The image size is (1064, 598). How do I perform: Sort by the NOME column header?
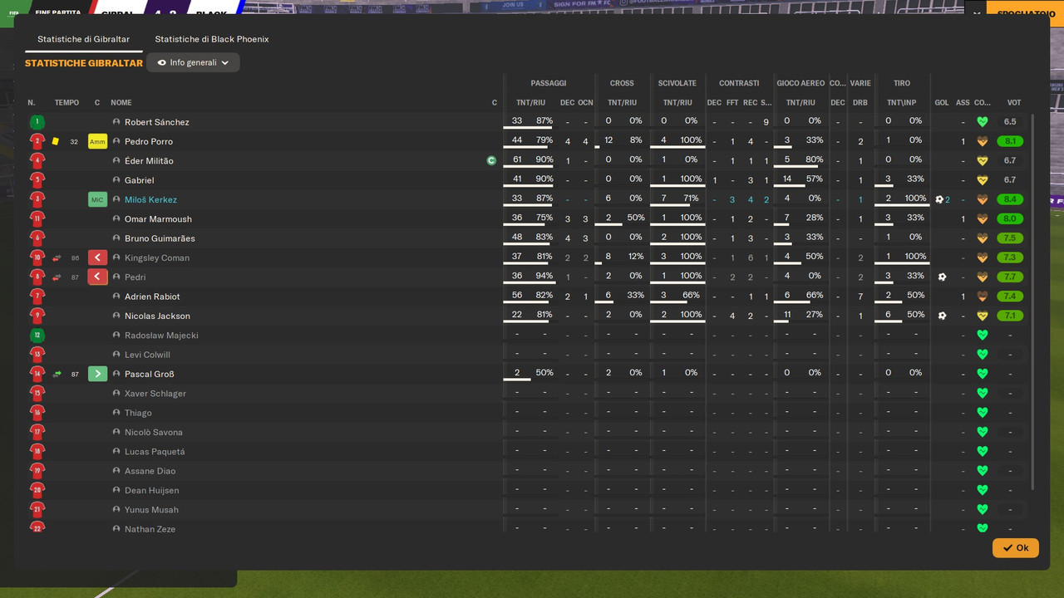(x=121, y=103)
